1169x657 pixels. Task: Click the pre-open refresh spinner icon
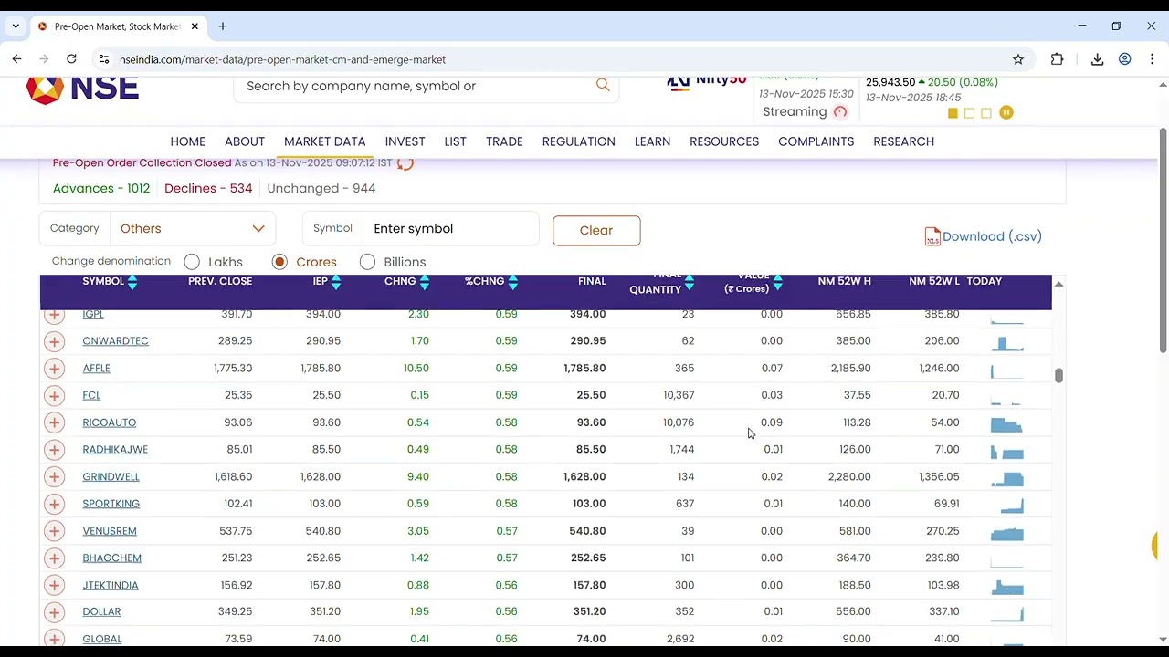pos(405,163)
